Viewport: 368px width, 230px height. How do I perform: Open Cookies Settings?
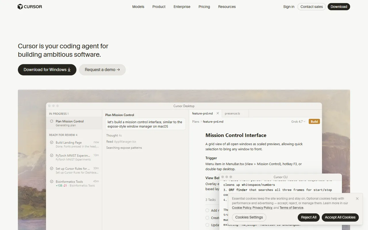pyautogui.click(x=249, y=217)
